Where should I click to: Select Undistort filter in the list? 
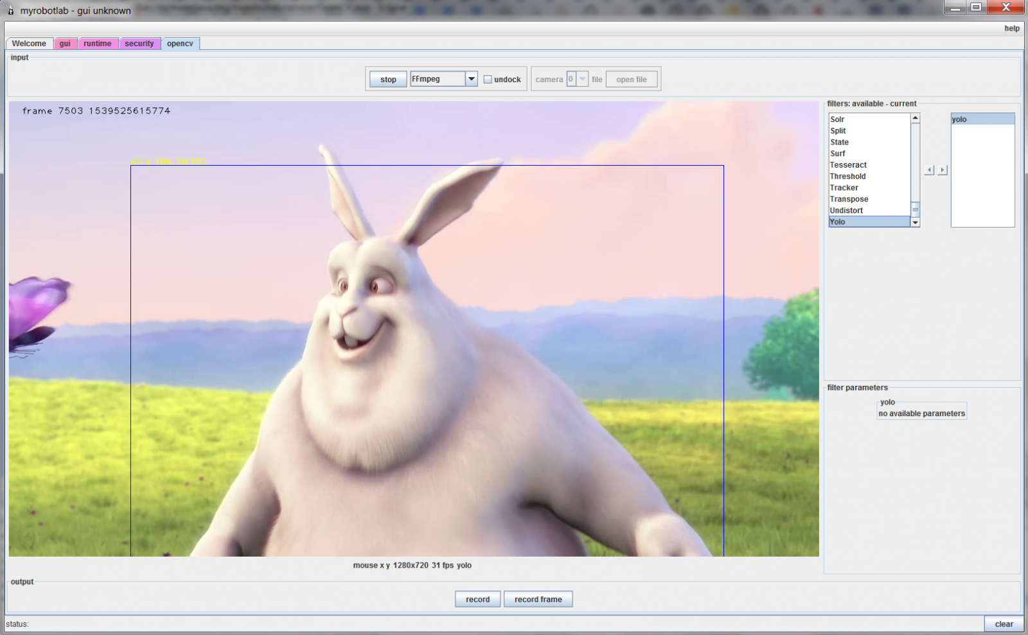click(869, 211)
